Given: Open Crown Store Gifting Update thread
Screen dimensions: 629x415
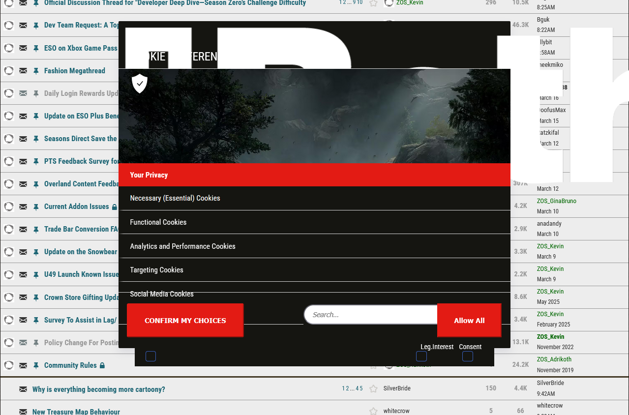Looking at the screenshot, I should coord(82,297).
